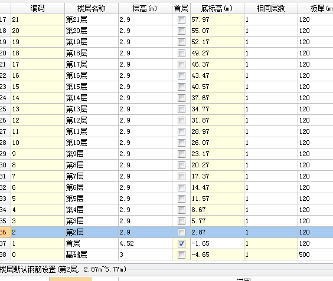The height and width of the screenshot is (281, 333).
Task: Click slab thickness 120 in 首层 row
Action: pyautogui.click(x=315, y=243)
